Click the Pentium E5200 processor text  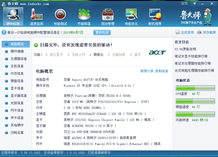(x=97, y=96)
